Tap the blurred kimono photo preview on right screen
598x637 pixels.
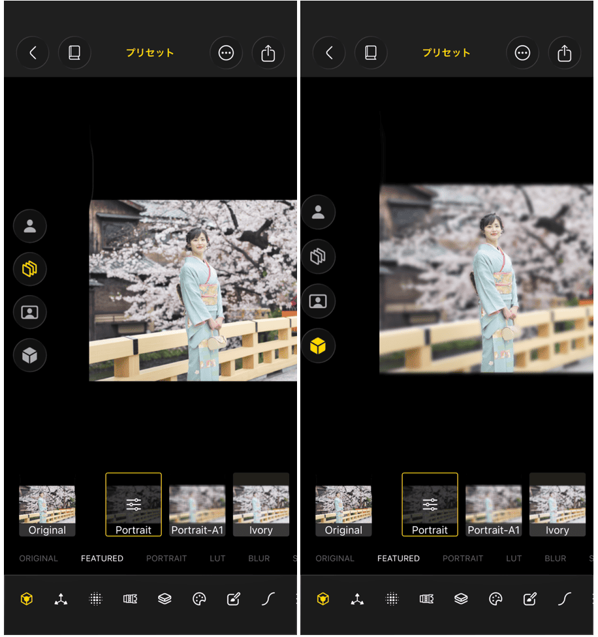[x=486, y=279]
